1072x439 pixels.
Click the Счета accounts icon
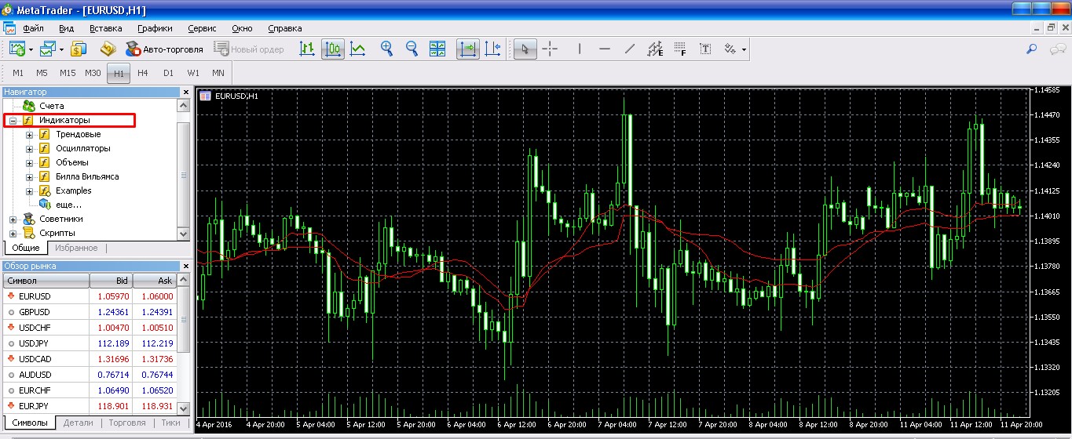29,106
